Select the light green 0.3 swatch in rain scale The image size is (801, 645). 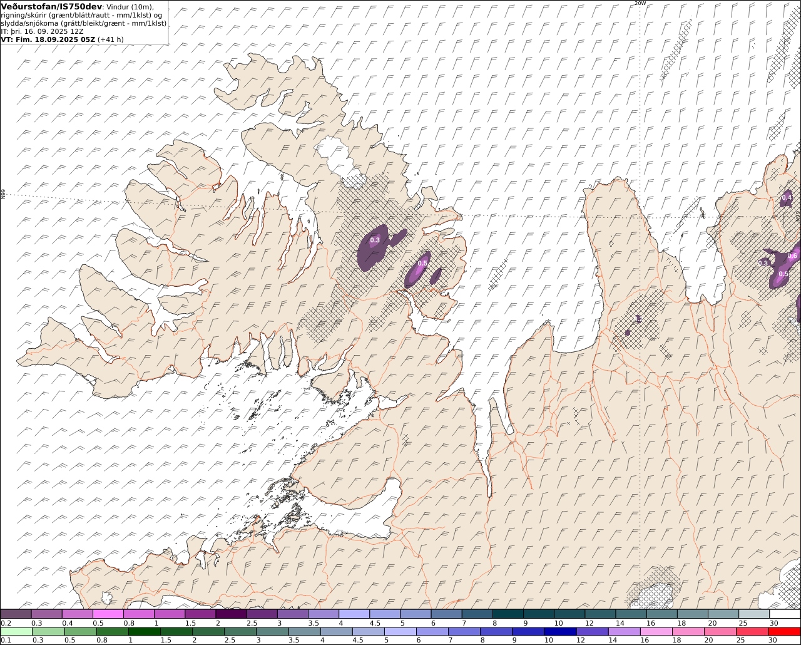[x=48, y=631]
